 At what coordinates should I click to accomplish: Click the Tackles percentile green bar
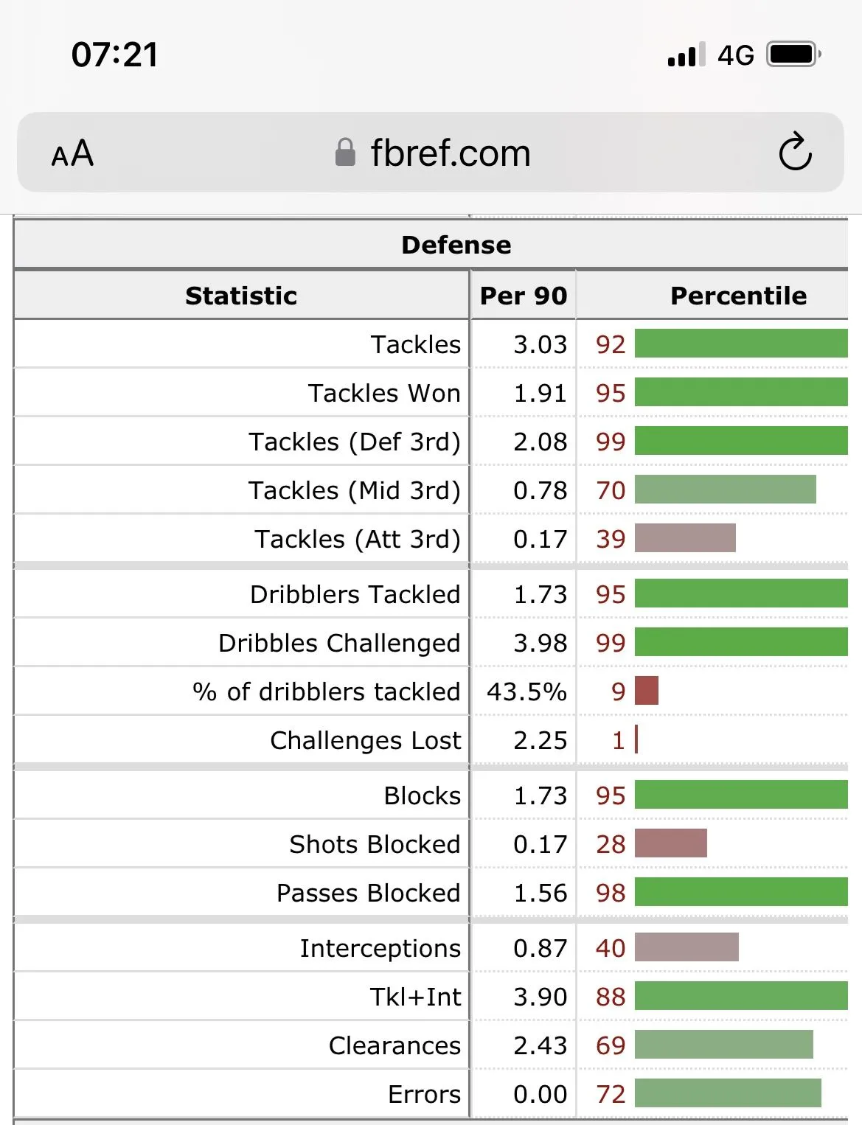point(740,344)
